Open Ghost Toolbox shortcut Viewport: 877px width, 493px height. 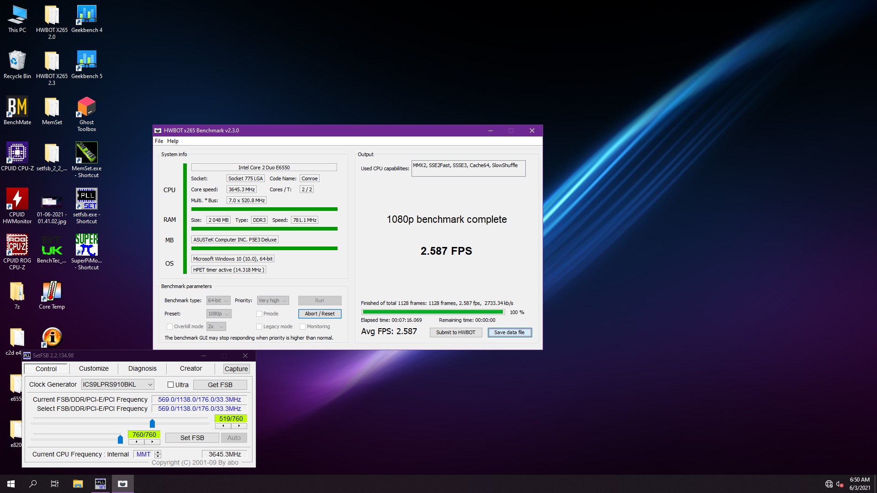87,114
